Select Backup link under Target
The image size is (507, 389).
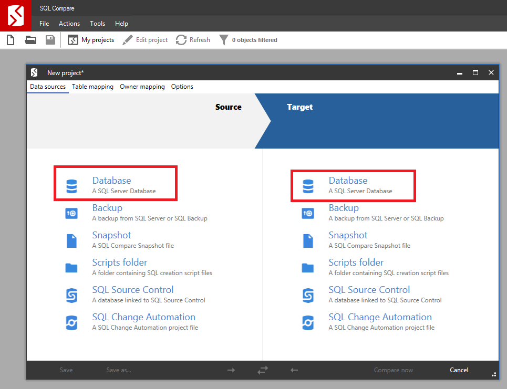click(344, 208)
